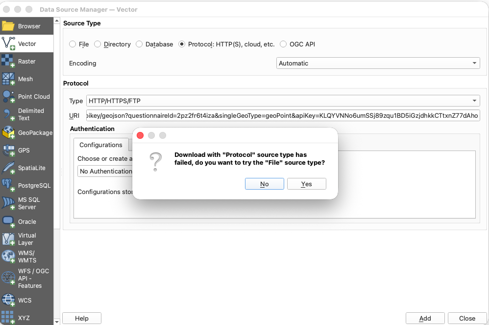Select the Raster source icon
This screenshot has width=489, height=325.
8,61
